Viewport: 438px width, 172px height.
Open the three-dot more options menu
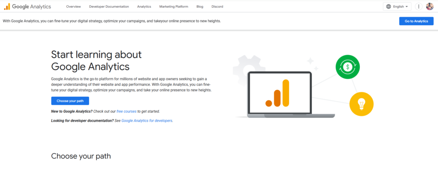pos(418,6)
